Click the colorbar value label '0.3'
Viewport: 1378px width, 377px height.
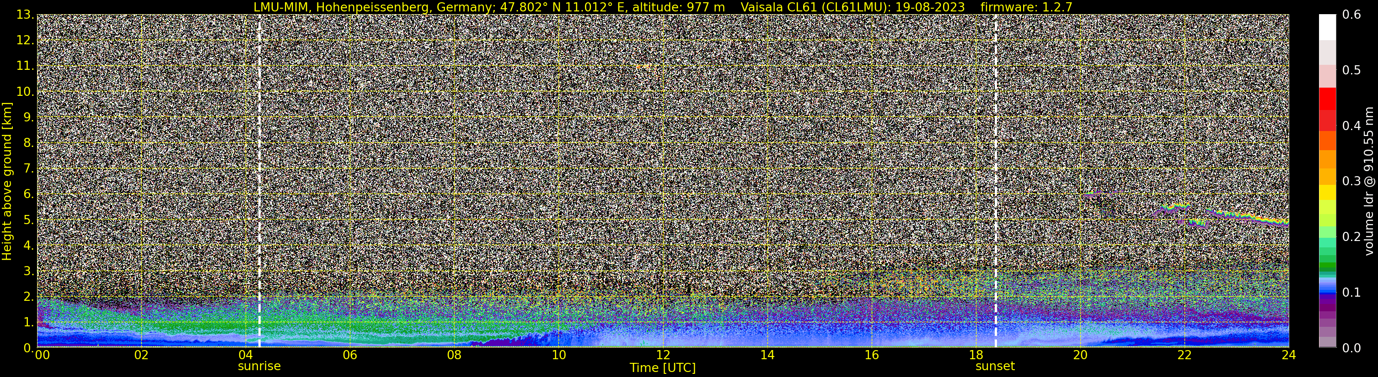(1352, 182)
